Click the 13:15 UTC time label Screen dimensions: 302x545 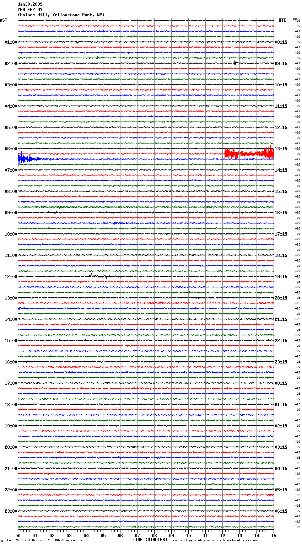point(281,149)
